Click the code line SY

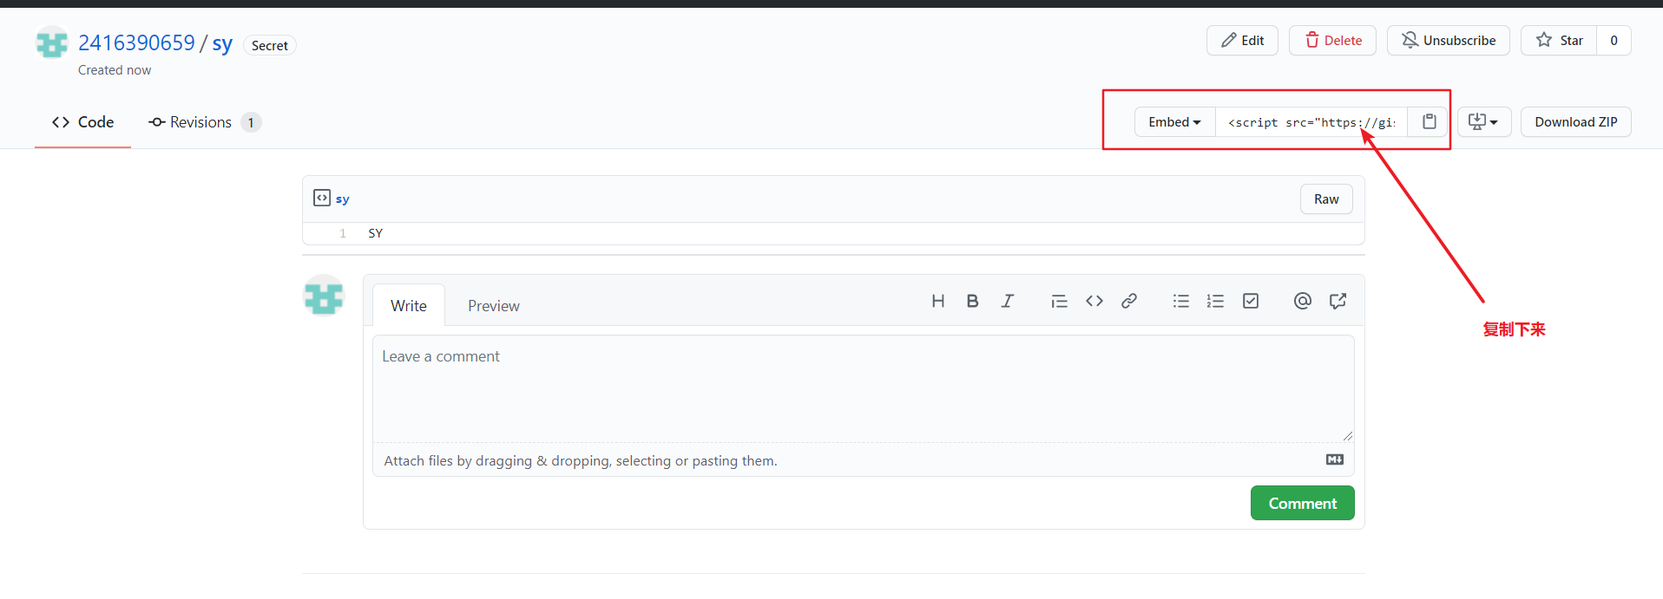[x=375, y=233]
